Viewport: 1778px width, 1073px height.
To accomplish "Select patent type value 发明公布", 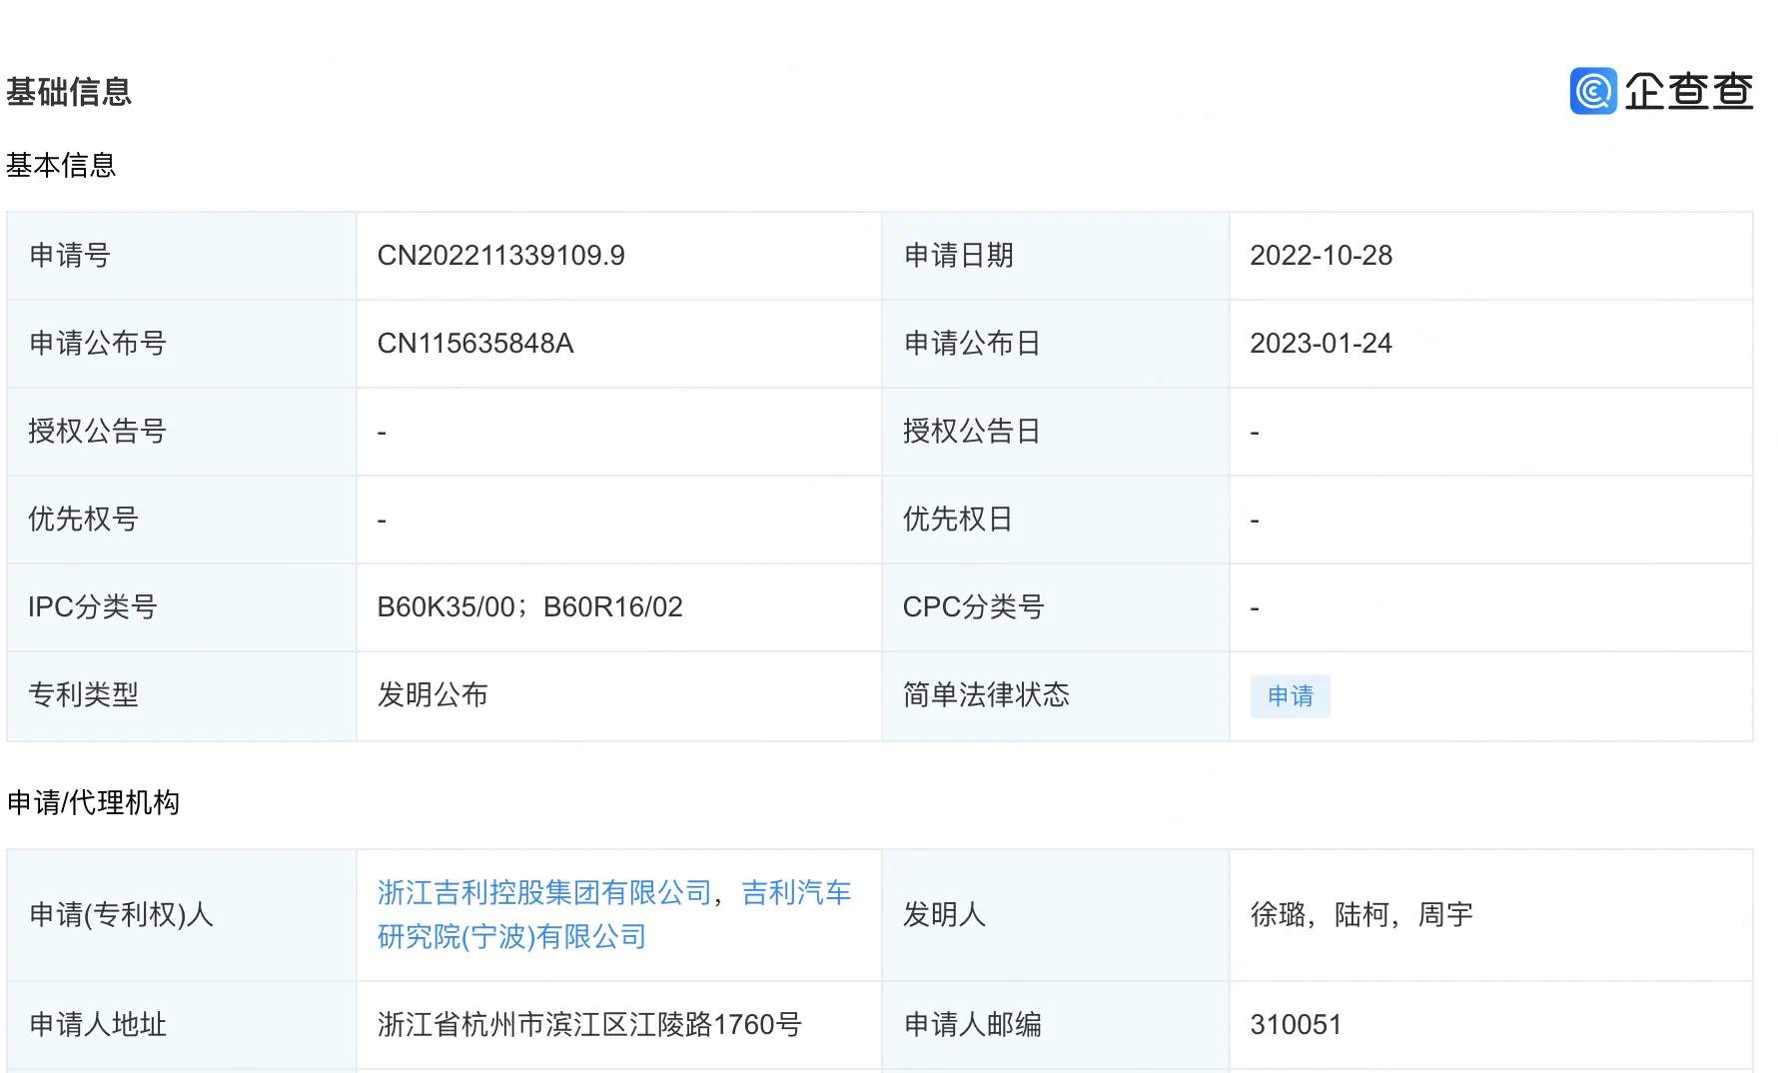I will coord(433,695).
